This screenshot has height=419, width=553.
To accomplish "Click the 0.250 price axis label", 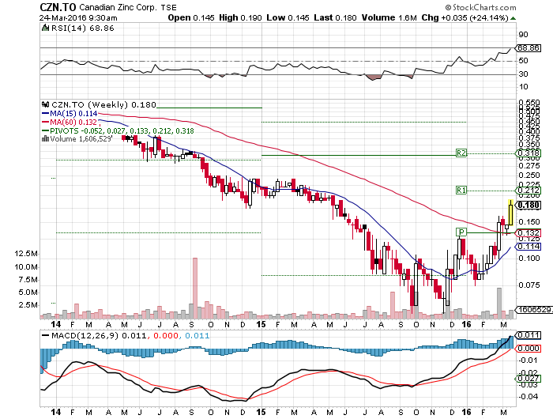I will (x=529, y=175).
